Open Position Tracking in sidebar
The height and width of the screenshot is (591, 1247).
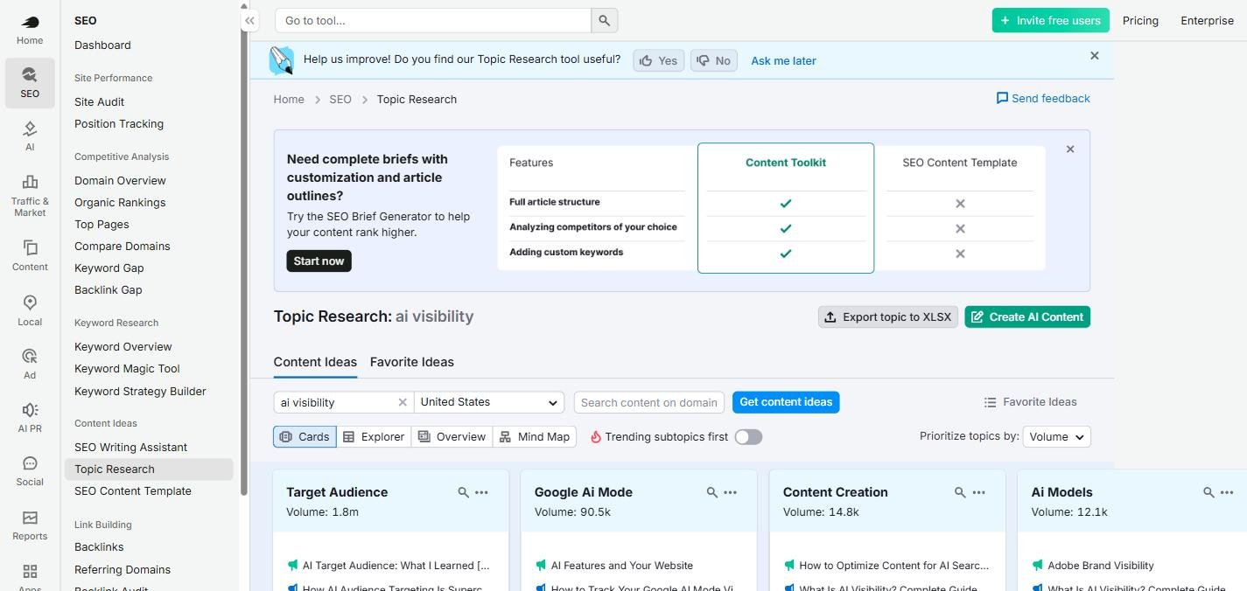tap(119, 123)
